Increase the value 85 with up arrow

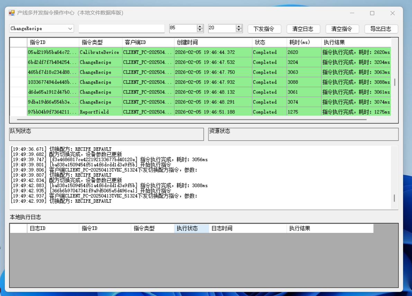click(x=200, y=27)
